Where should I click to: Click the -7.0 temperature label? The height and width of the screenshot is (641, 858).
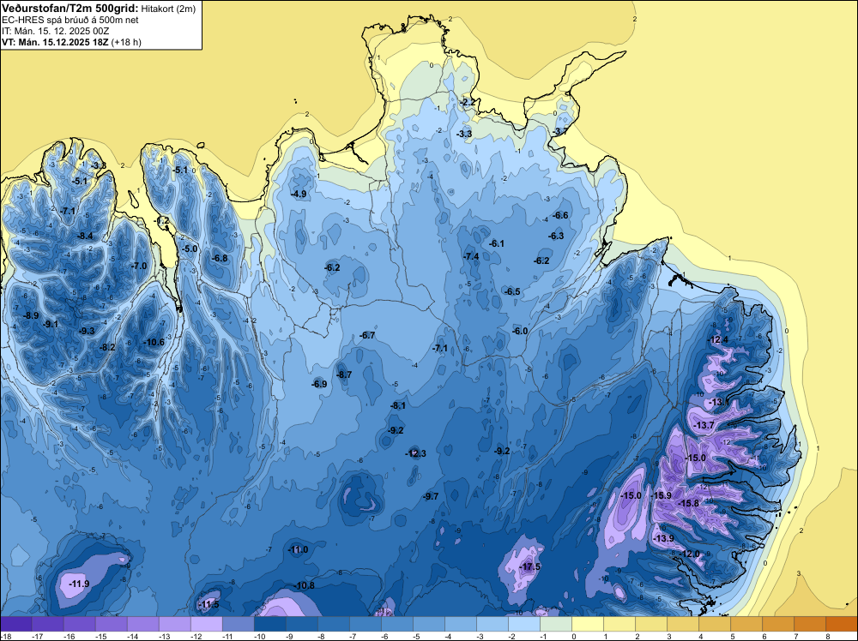click(139, 267)
